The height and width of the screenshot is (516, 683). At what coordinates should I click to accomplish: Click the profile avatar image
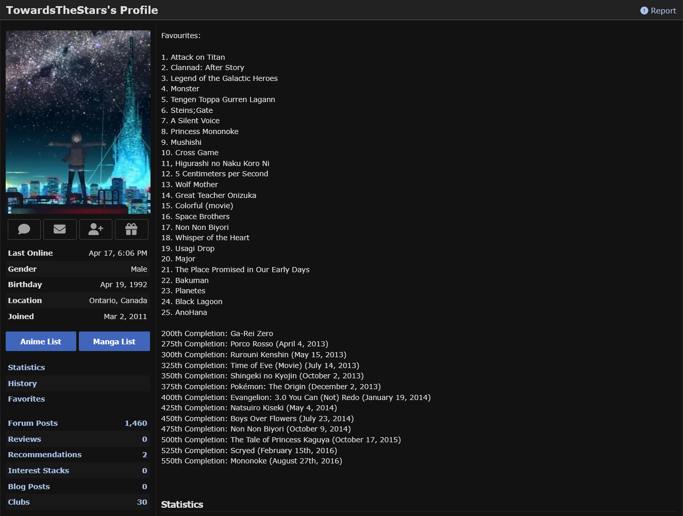78,122
